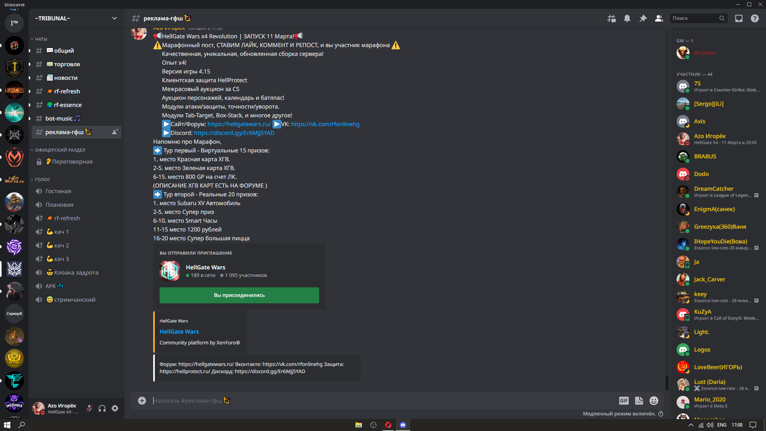Viewport: 766px width, 431px height.
Task: Click HellGate Wars invite server icon
Action: pos(170,271)
